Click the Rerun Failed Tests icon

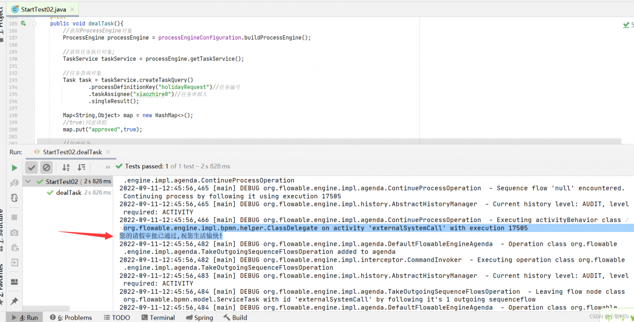(14, 183)
